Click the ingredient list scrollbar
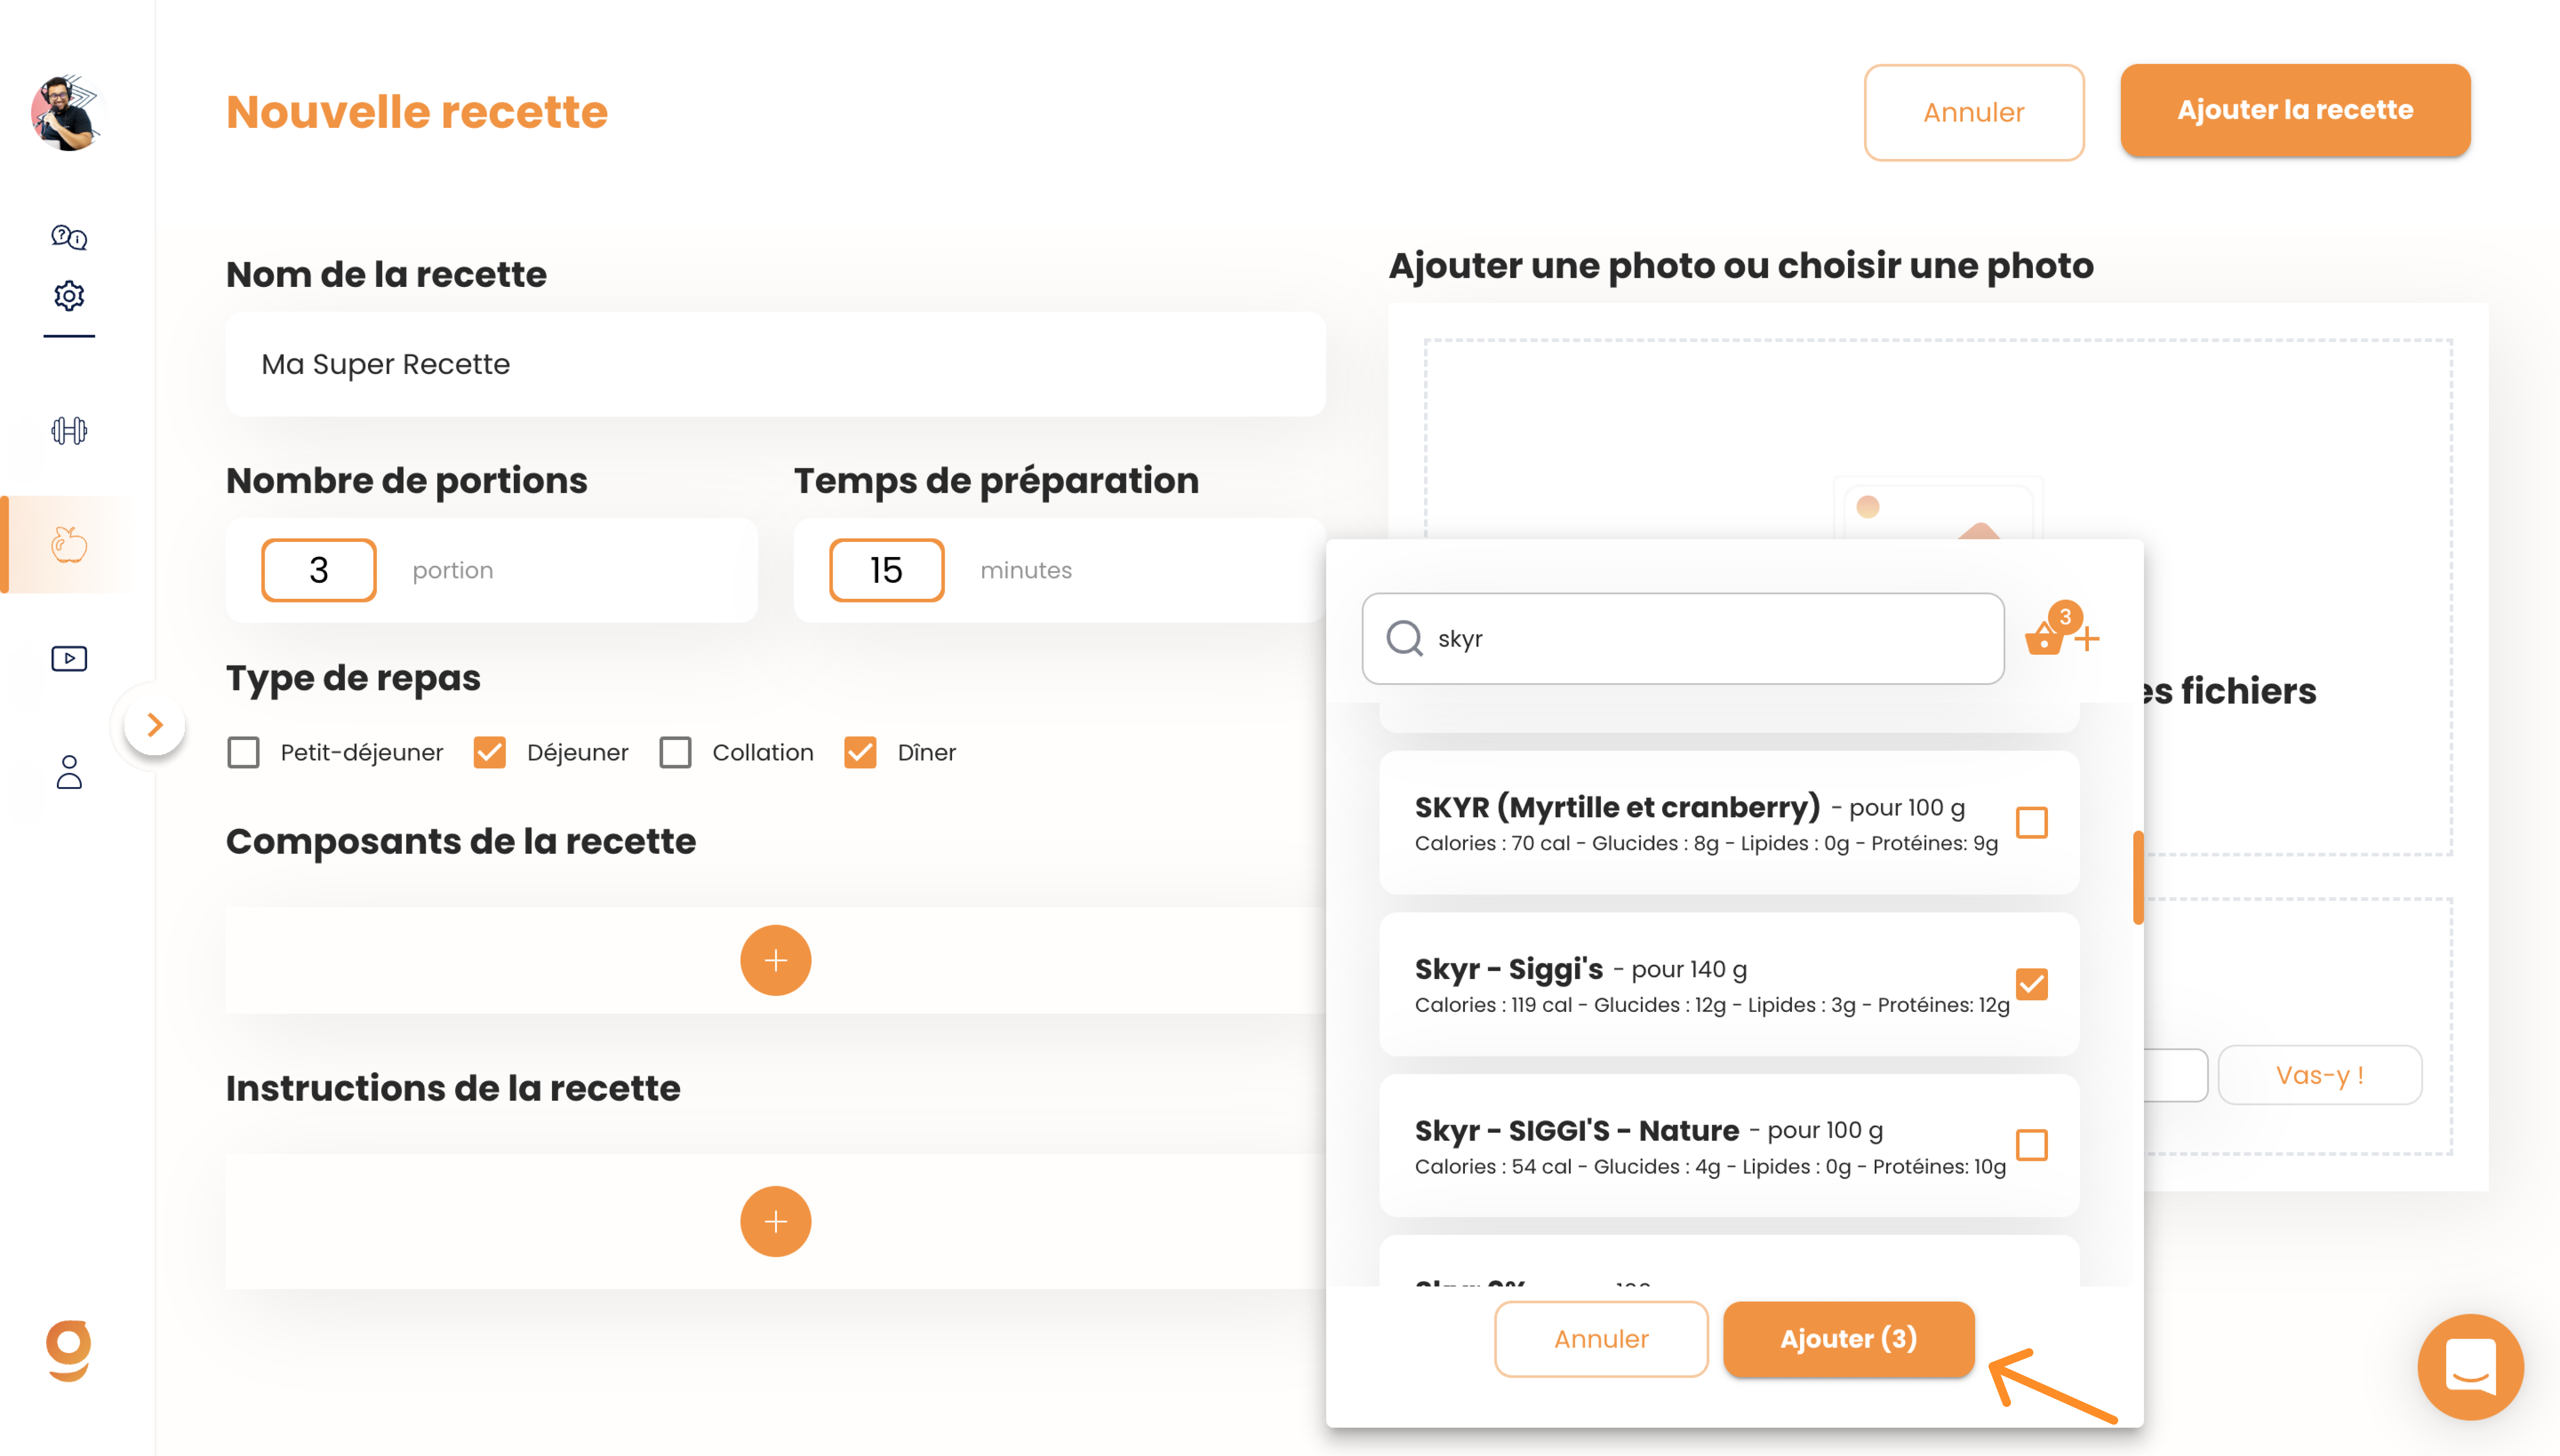 [x=2138, y=877]
